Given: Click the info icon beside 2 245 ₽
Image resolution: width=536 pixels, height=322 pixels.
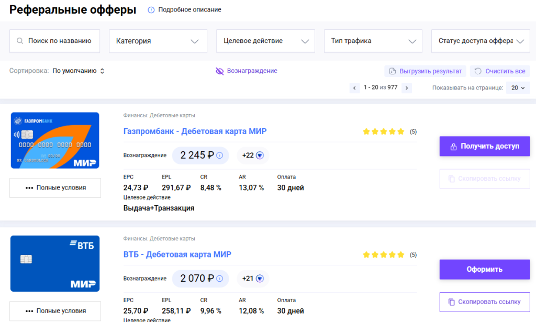Looking at the screenshot, I should [219, 156].
